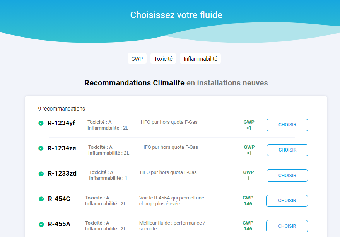The height and width of the screenshot is (237, 340).
Task: Click the green checkmark beside R-455A
Action: pos(41,224)
